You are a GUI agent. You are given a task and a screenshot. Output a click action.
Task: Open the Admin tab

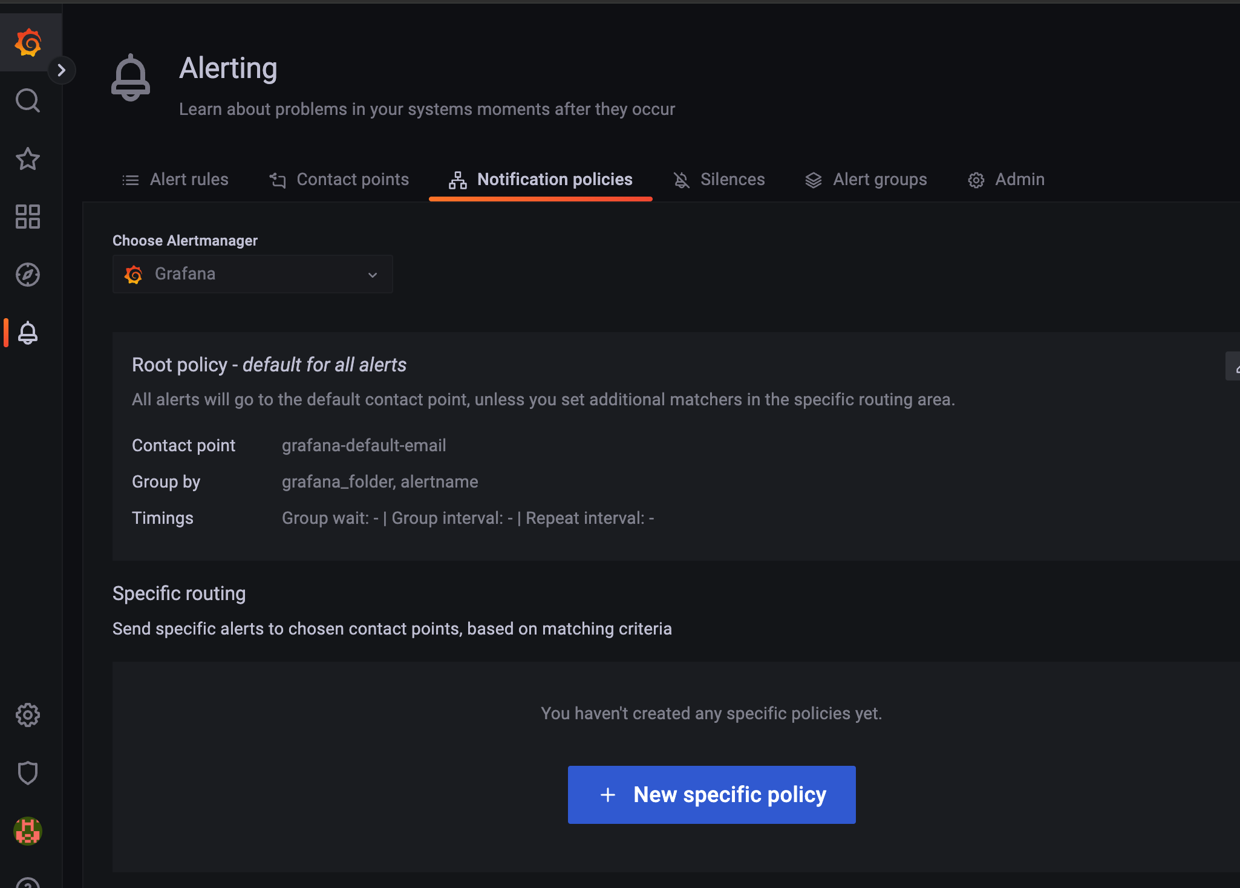click(x=1007, y=180)
